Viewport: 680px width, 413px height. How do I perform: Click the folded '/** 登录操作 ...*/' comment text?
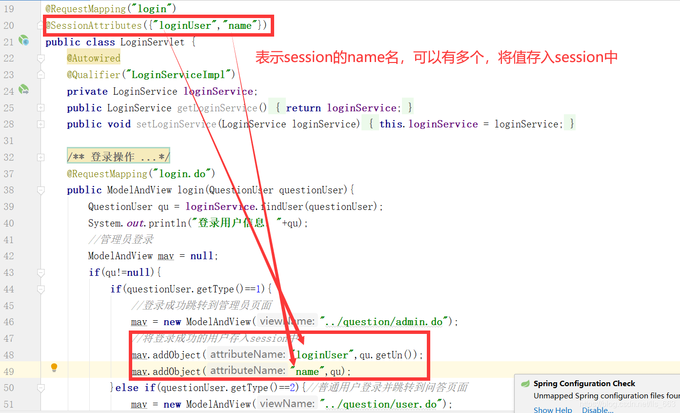coord(119,157)
